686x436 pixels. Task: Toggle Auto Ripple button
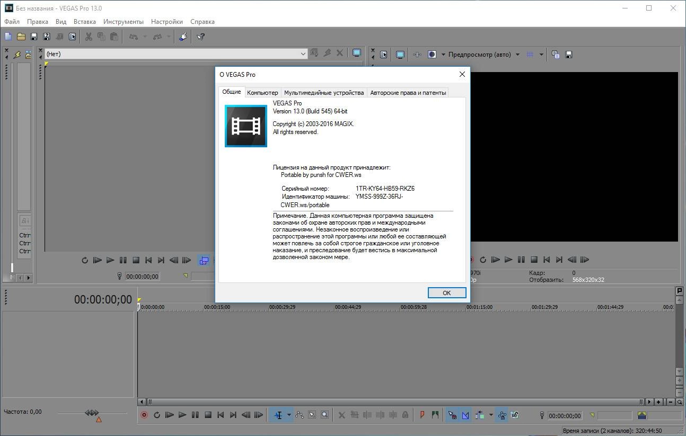480,415
